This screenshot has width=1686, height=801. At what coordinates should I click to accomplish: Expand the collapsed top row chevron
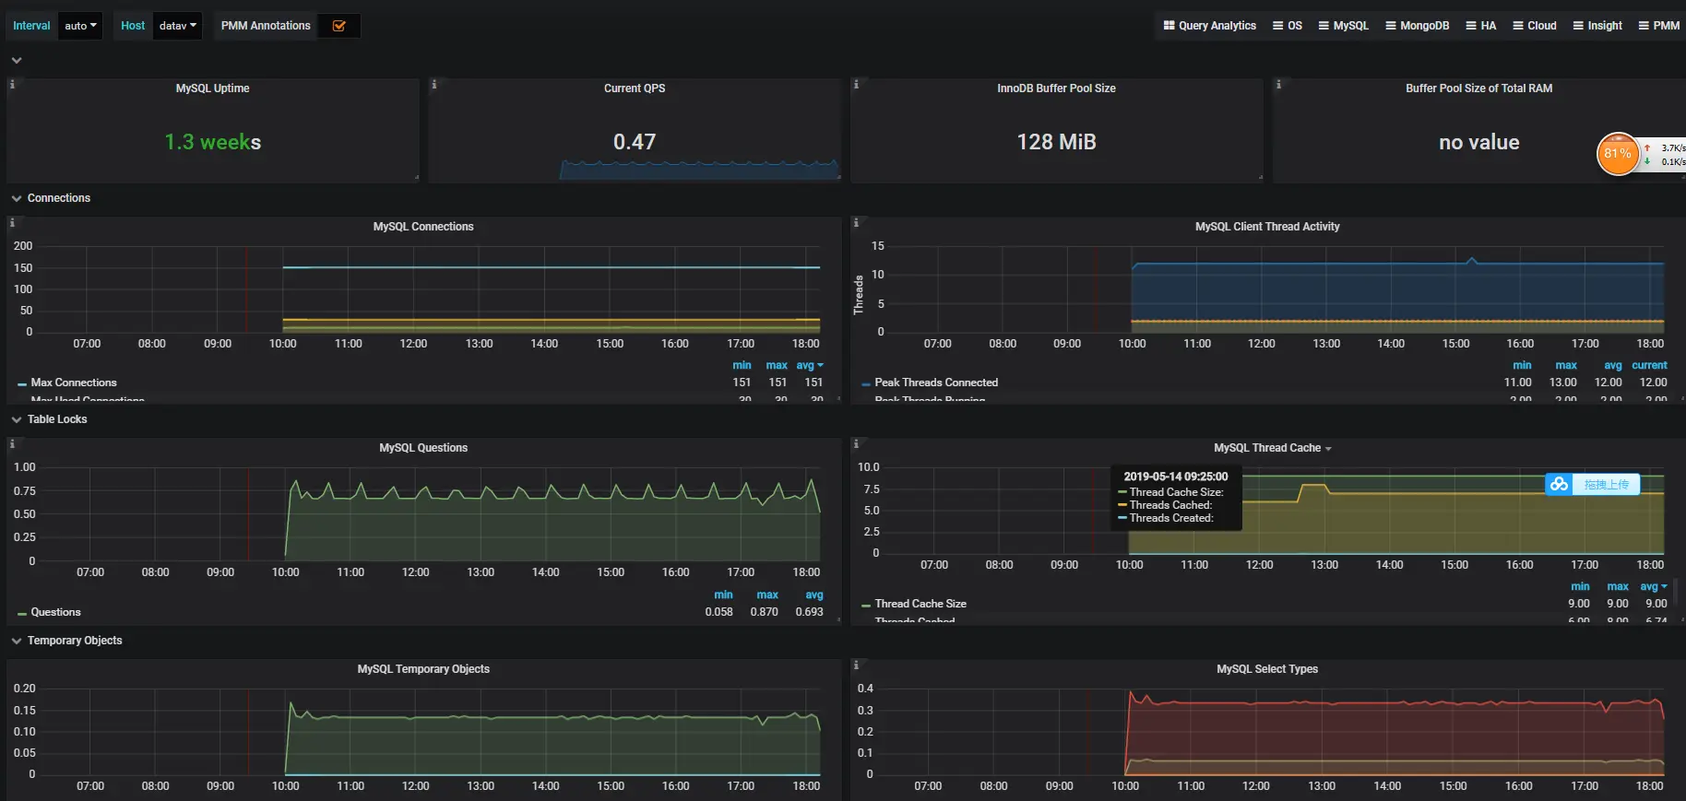click(x=17, y=60)
